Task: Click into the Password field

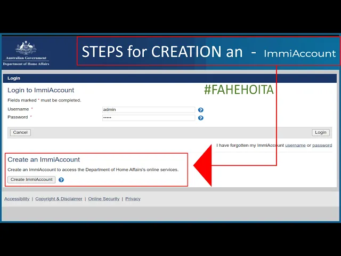Action: [149, 118]
